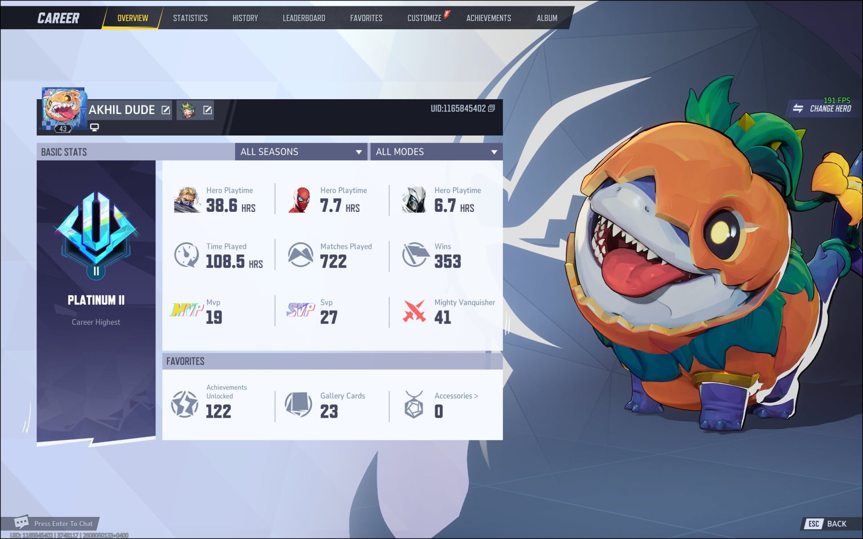Click the PLATINUM II rank text
This screenshot has width=863, height=539.
(x=96, y=300)
